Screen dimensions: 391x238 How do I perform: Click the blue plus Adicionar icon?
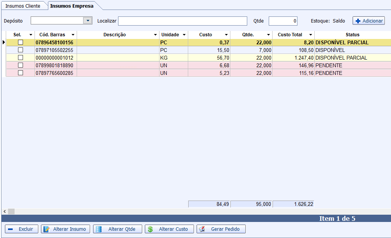pyautogui.click(x=358, y=21)
